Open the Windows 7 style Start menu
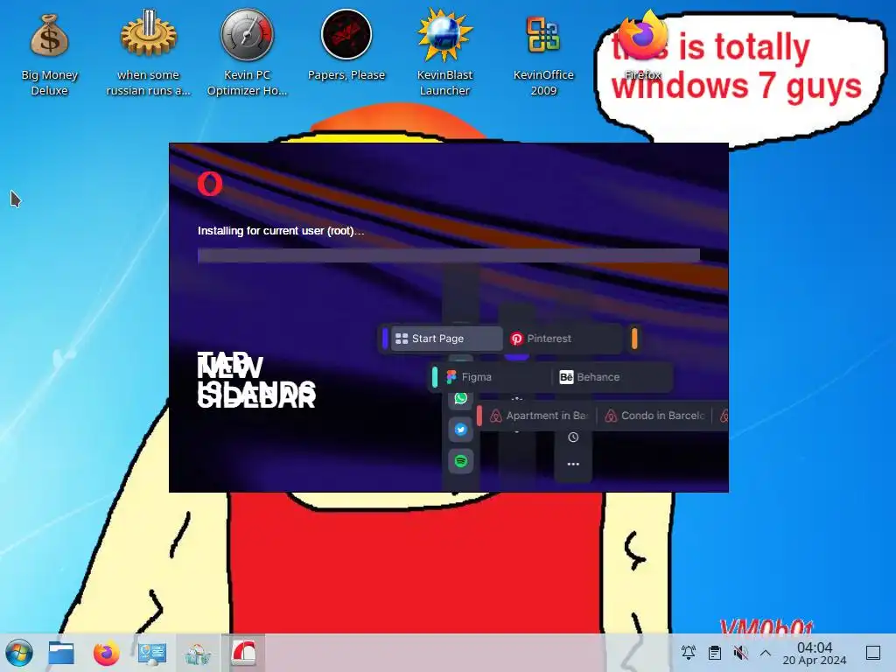 [x=19, y=653]
